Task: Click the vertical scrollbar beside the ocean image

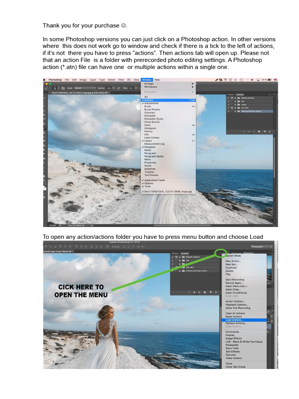Action: [274, 158]
